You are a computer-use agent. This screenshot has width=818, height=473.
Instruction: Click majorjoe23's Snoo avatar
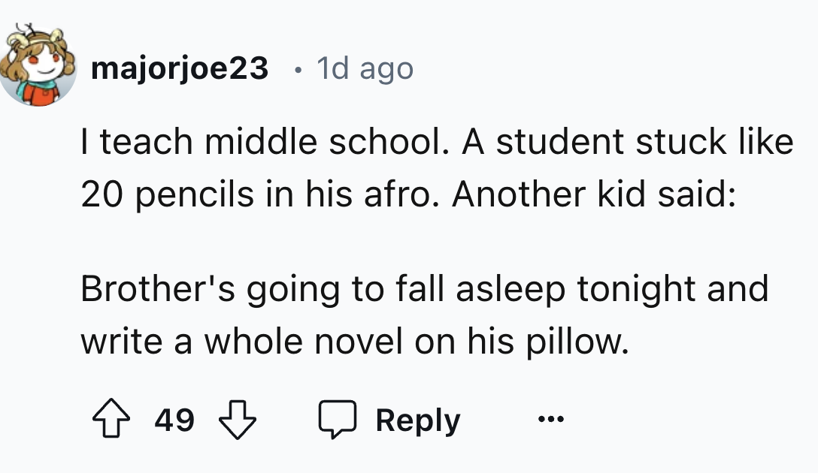point(41,69)
